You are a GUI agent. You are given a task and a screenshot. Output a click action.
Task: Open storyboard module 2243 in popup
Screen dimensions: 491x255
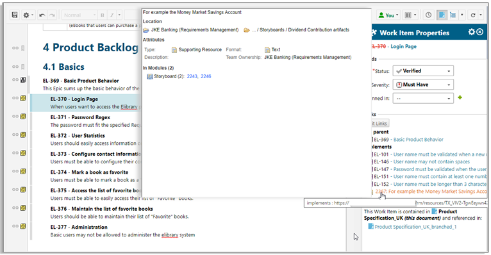pyautogui.click(x=192, y=76)
